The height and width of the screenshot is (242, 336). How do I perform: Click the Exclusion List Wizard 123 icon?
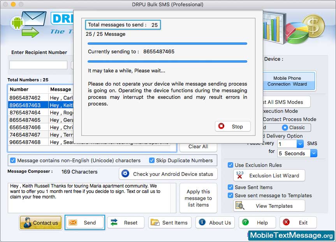point(239,175)
